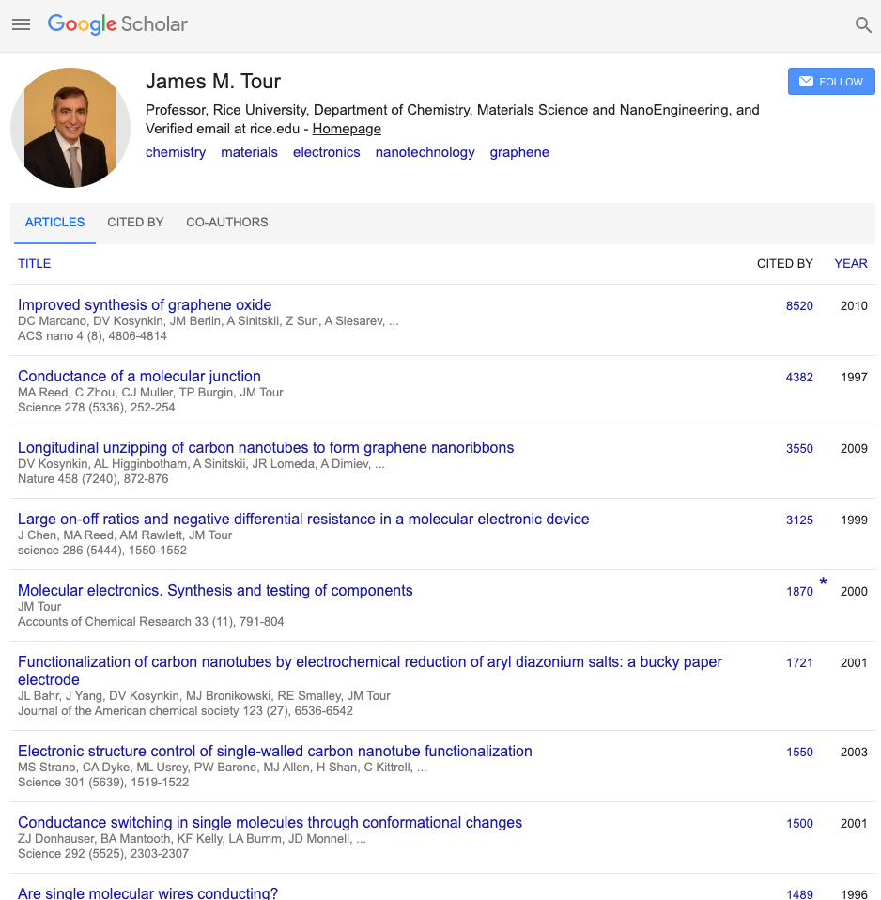Click the name heading 'James M. Tour'
881x900 pixels.
click(x=213, y=82)
